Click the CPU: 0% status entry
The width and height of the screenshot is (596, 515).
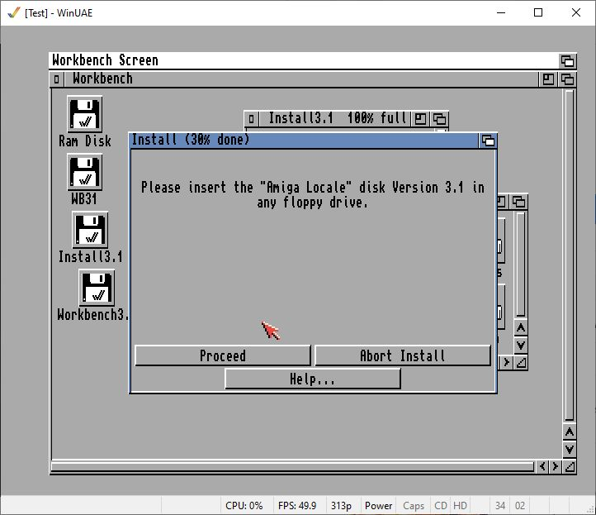click(x=244, y=505)
